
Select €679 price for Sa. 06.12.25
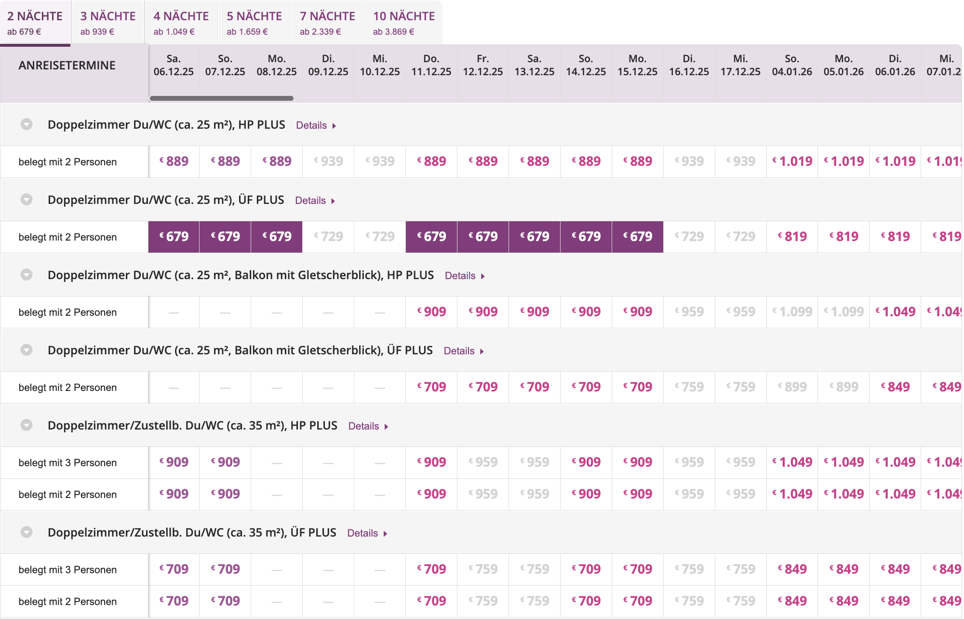pos(174,237)
